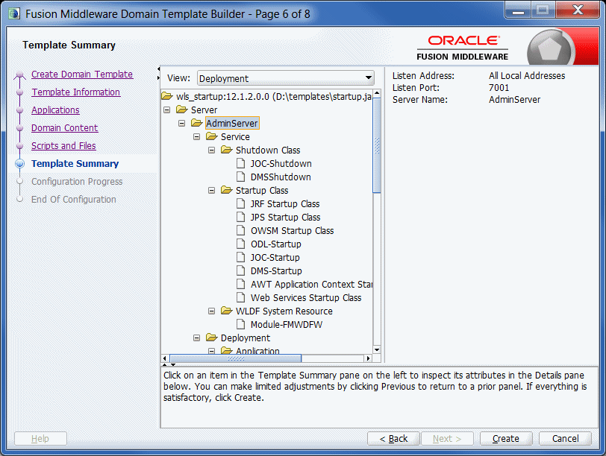Click the folder icon next to Server
Viewport: 606px width, 456px height.
pyautogui.click(x=181, y=110)
